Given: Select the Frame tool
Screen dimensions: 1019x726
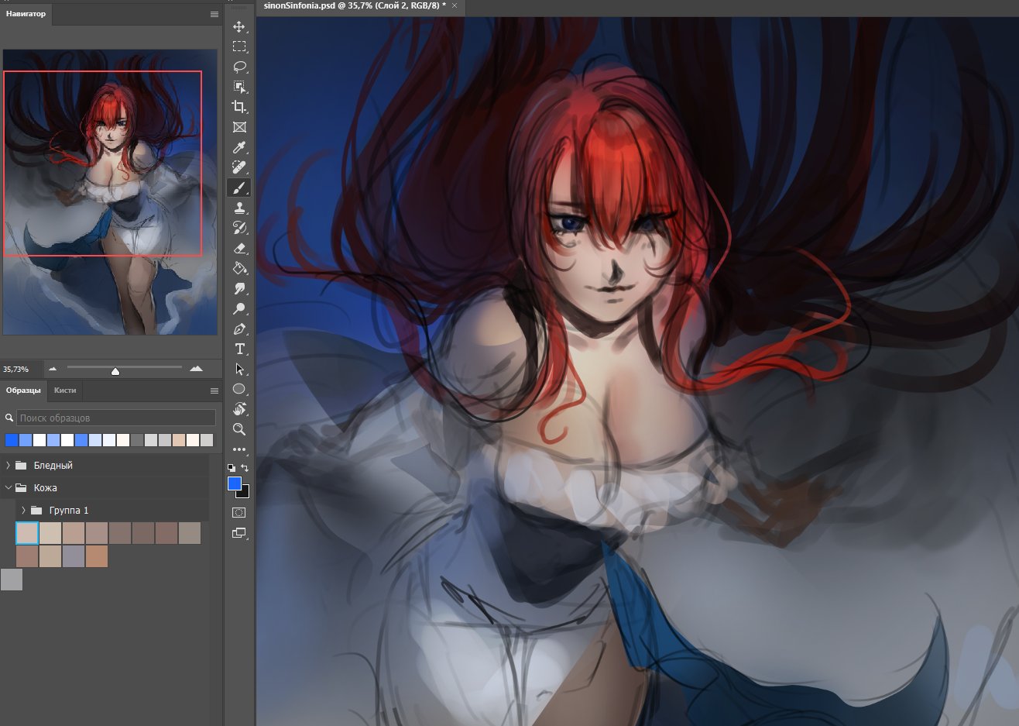Looking at the screenshot, I should [x=239, y=127].
